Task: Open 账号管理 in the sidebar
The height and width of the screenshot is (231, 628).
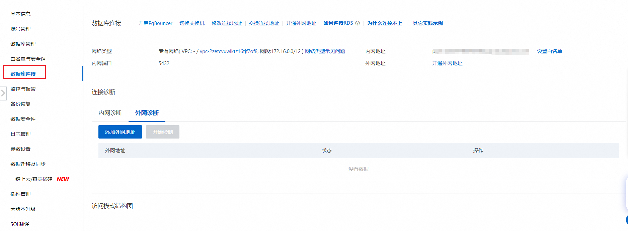Action: [x=20, y=29]
